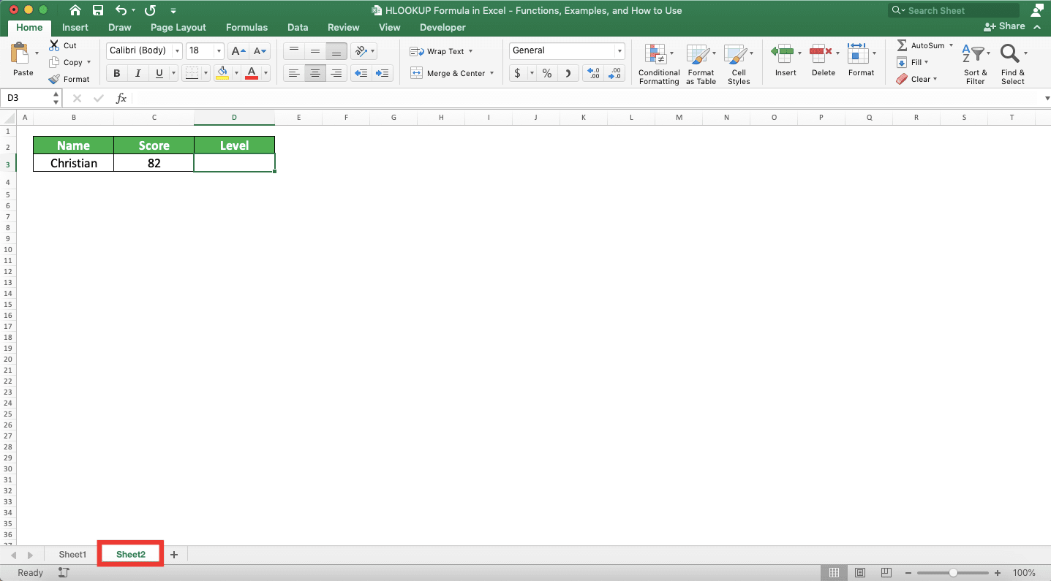
Task: Switch to the Formulas tab
Action: [x=246, y=28]
